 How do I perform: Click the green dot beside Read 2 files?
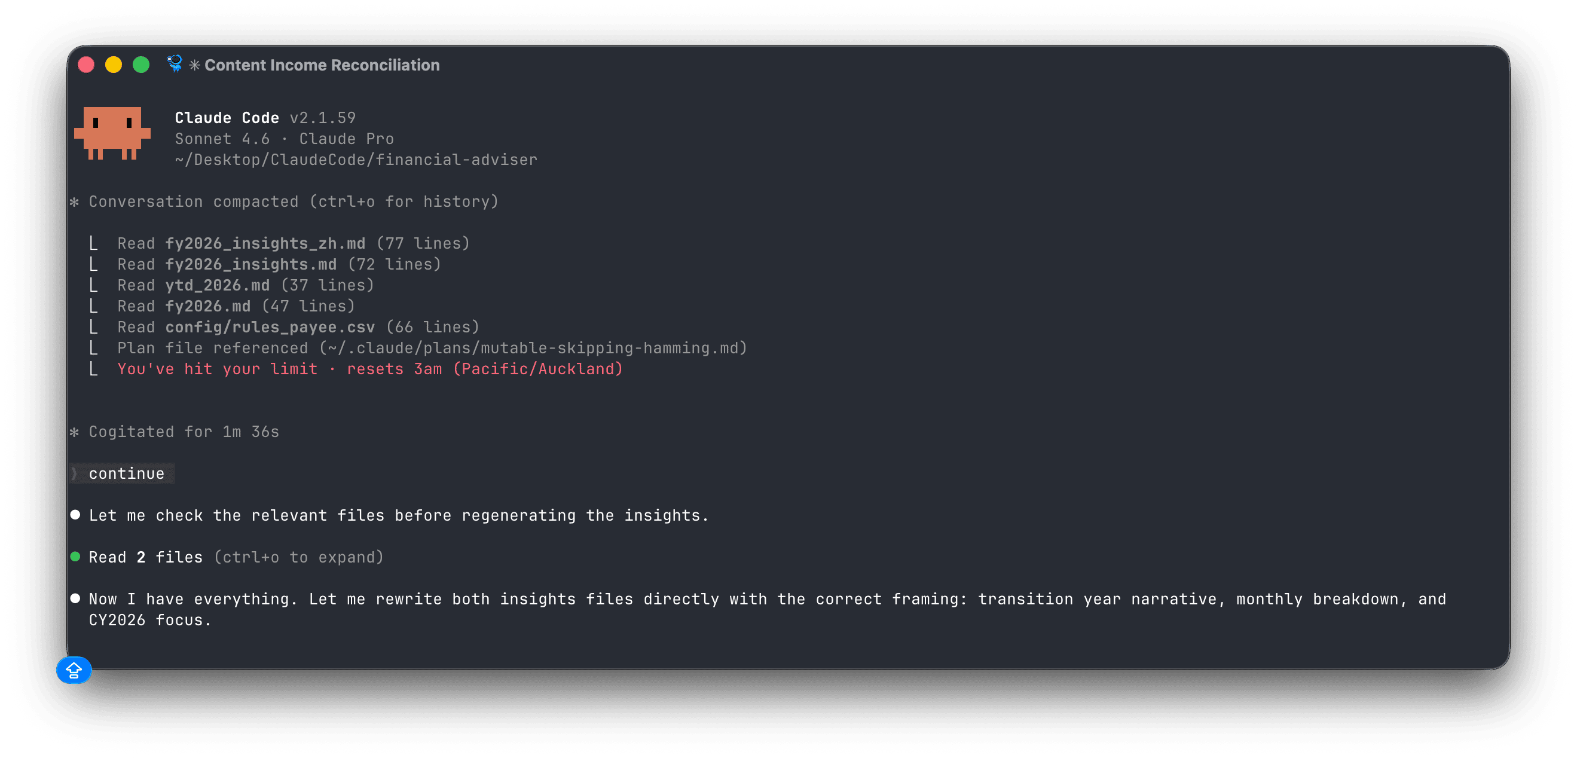pos(75,557)
